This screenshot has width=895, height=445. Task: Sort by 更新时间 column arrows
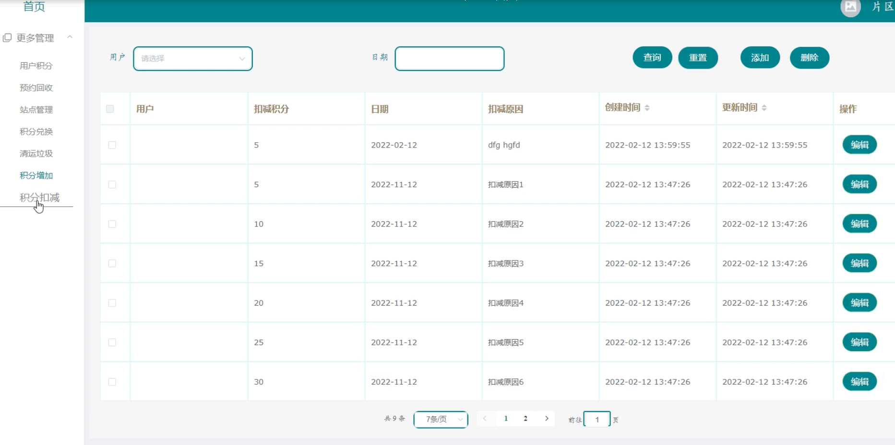764,108
